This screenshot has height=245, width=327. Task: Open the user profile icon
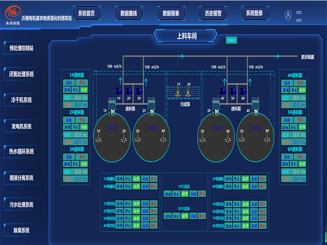tap(288, 15)
